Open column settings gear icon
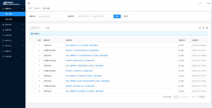Screen dimensions: 212x108 click(x=207, y=28)
